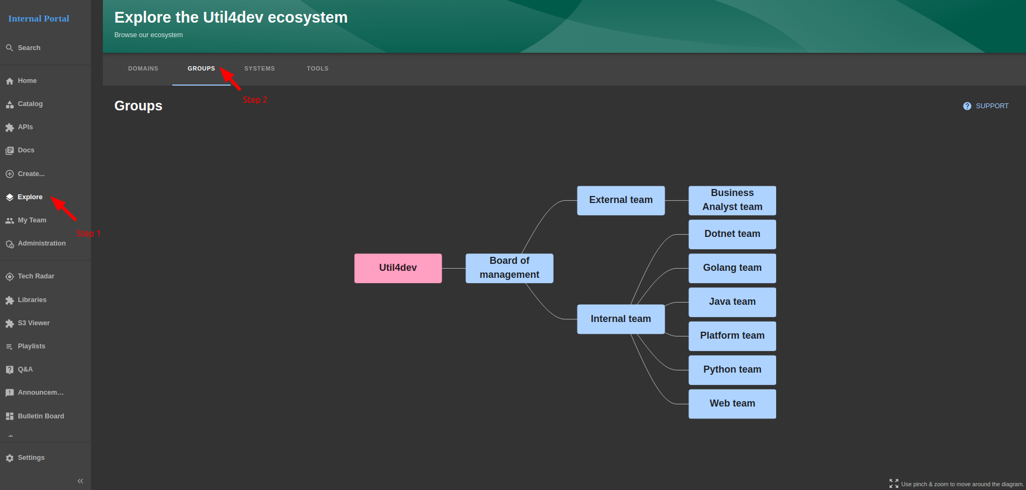Click the APIs puzzle icon
This screenshot has width=1026, height=490.
[x=10, y=128]
